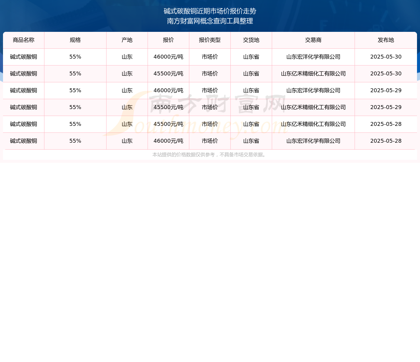Click the 产地 column header
The width and height of the screenshot is (420, 362).
click(127, 40)
